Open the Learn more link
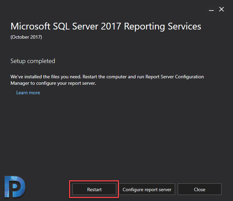The image size is (233, 201). tap(28, 93)
